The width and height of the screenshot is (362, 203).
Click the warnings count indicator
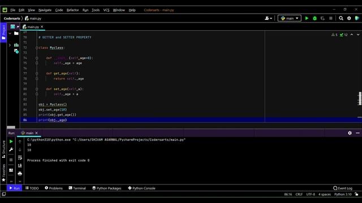point(334,35)
